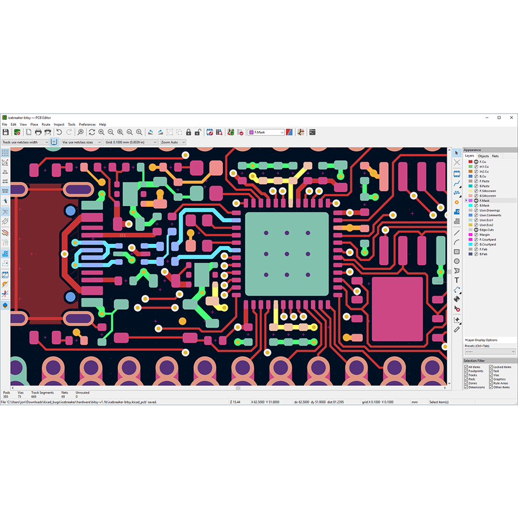The width and height of the screenshot is (518, 518).
Task: Zoom out of the board view
Action: 111,132
